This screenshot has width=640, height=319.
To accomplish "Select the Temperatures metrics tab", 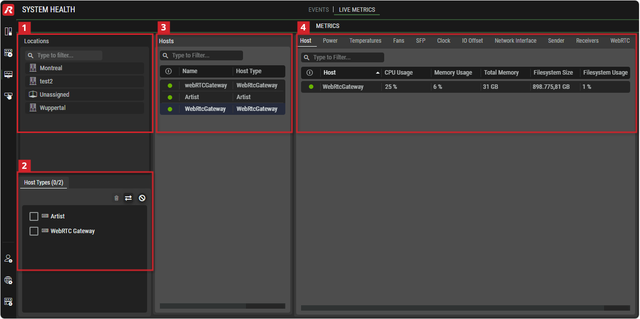I will coord(366,41).
